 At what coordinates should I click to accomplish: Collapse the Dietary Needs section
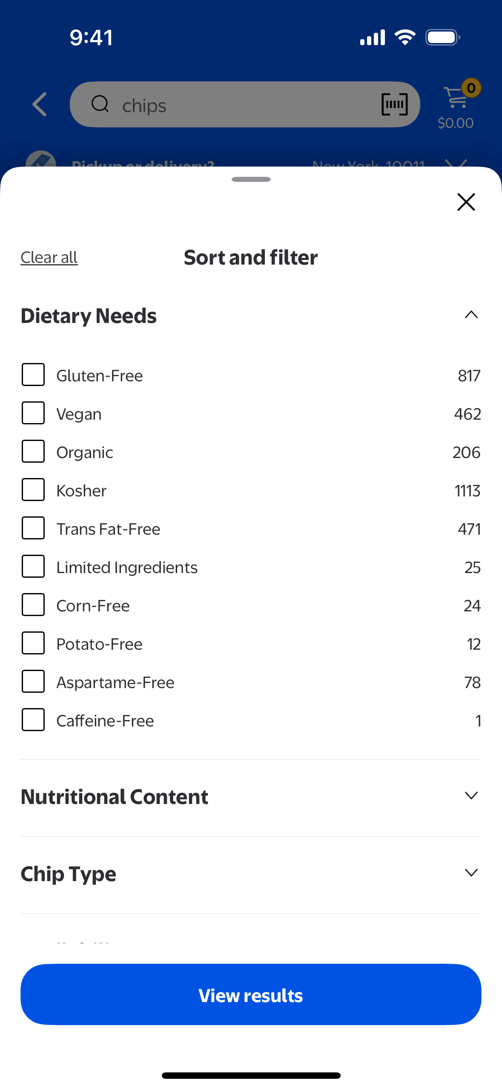pyautogui.click(x=471, y=315)
